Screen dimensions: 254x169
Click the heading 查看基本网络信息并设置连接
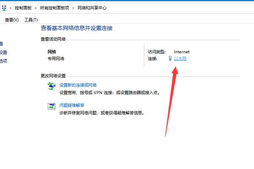(x=77, y=28)
